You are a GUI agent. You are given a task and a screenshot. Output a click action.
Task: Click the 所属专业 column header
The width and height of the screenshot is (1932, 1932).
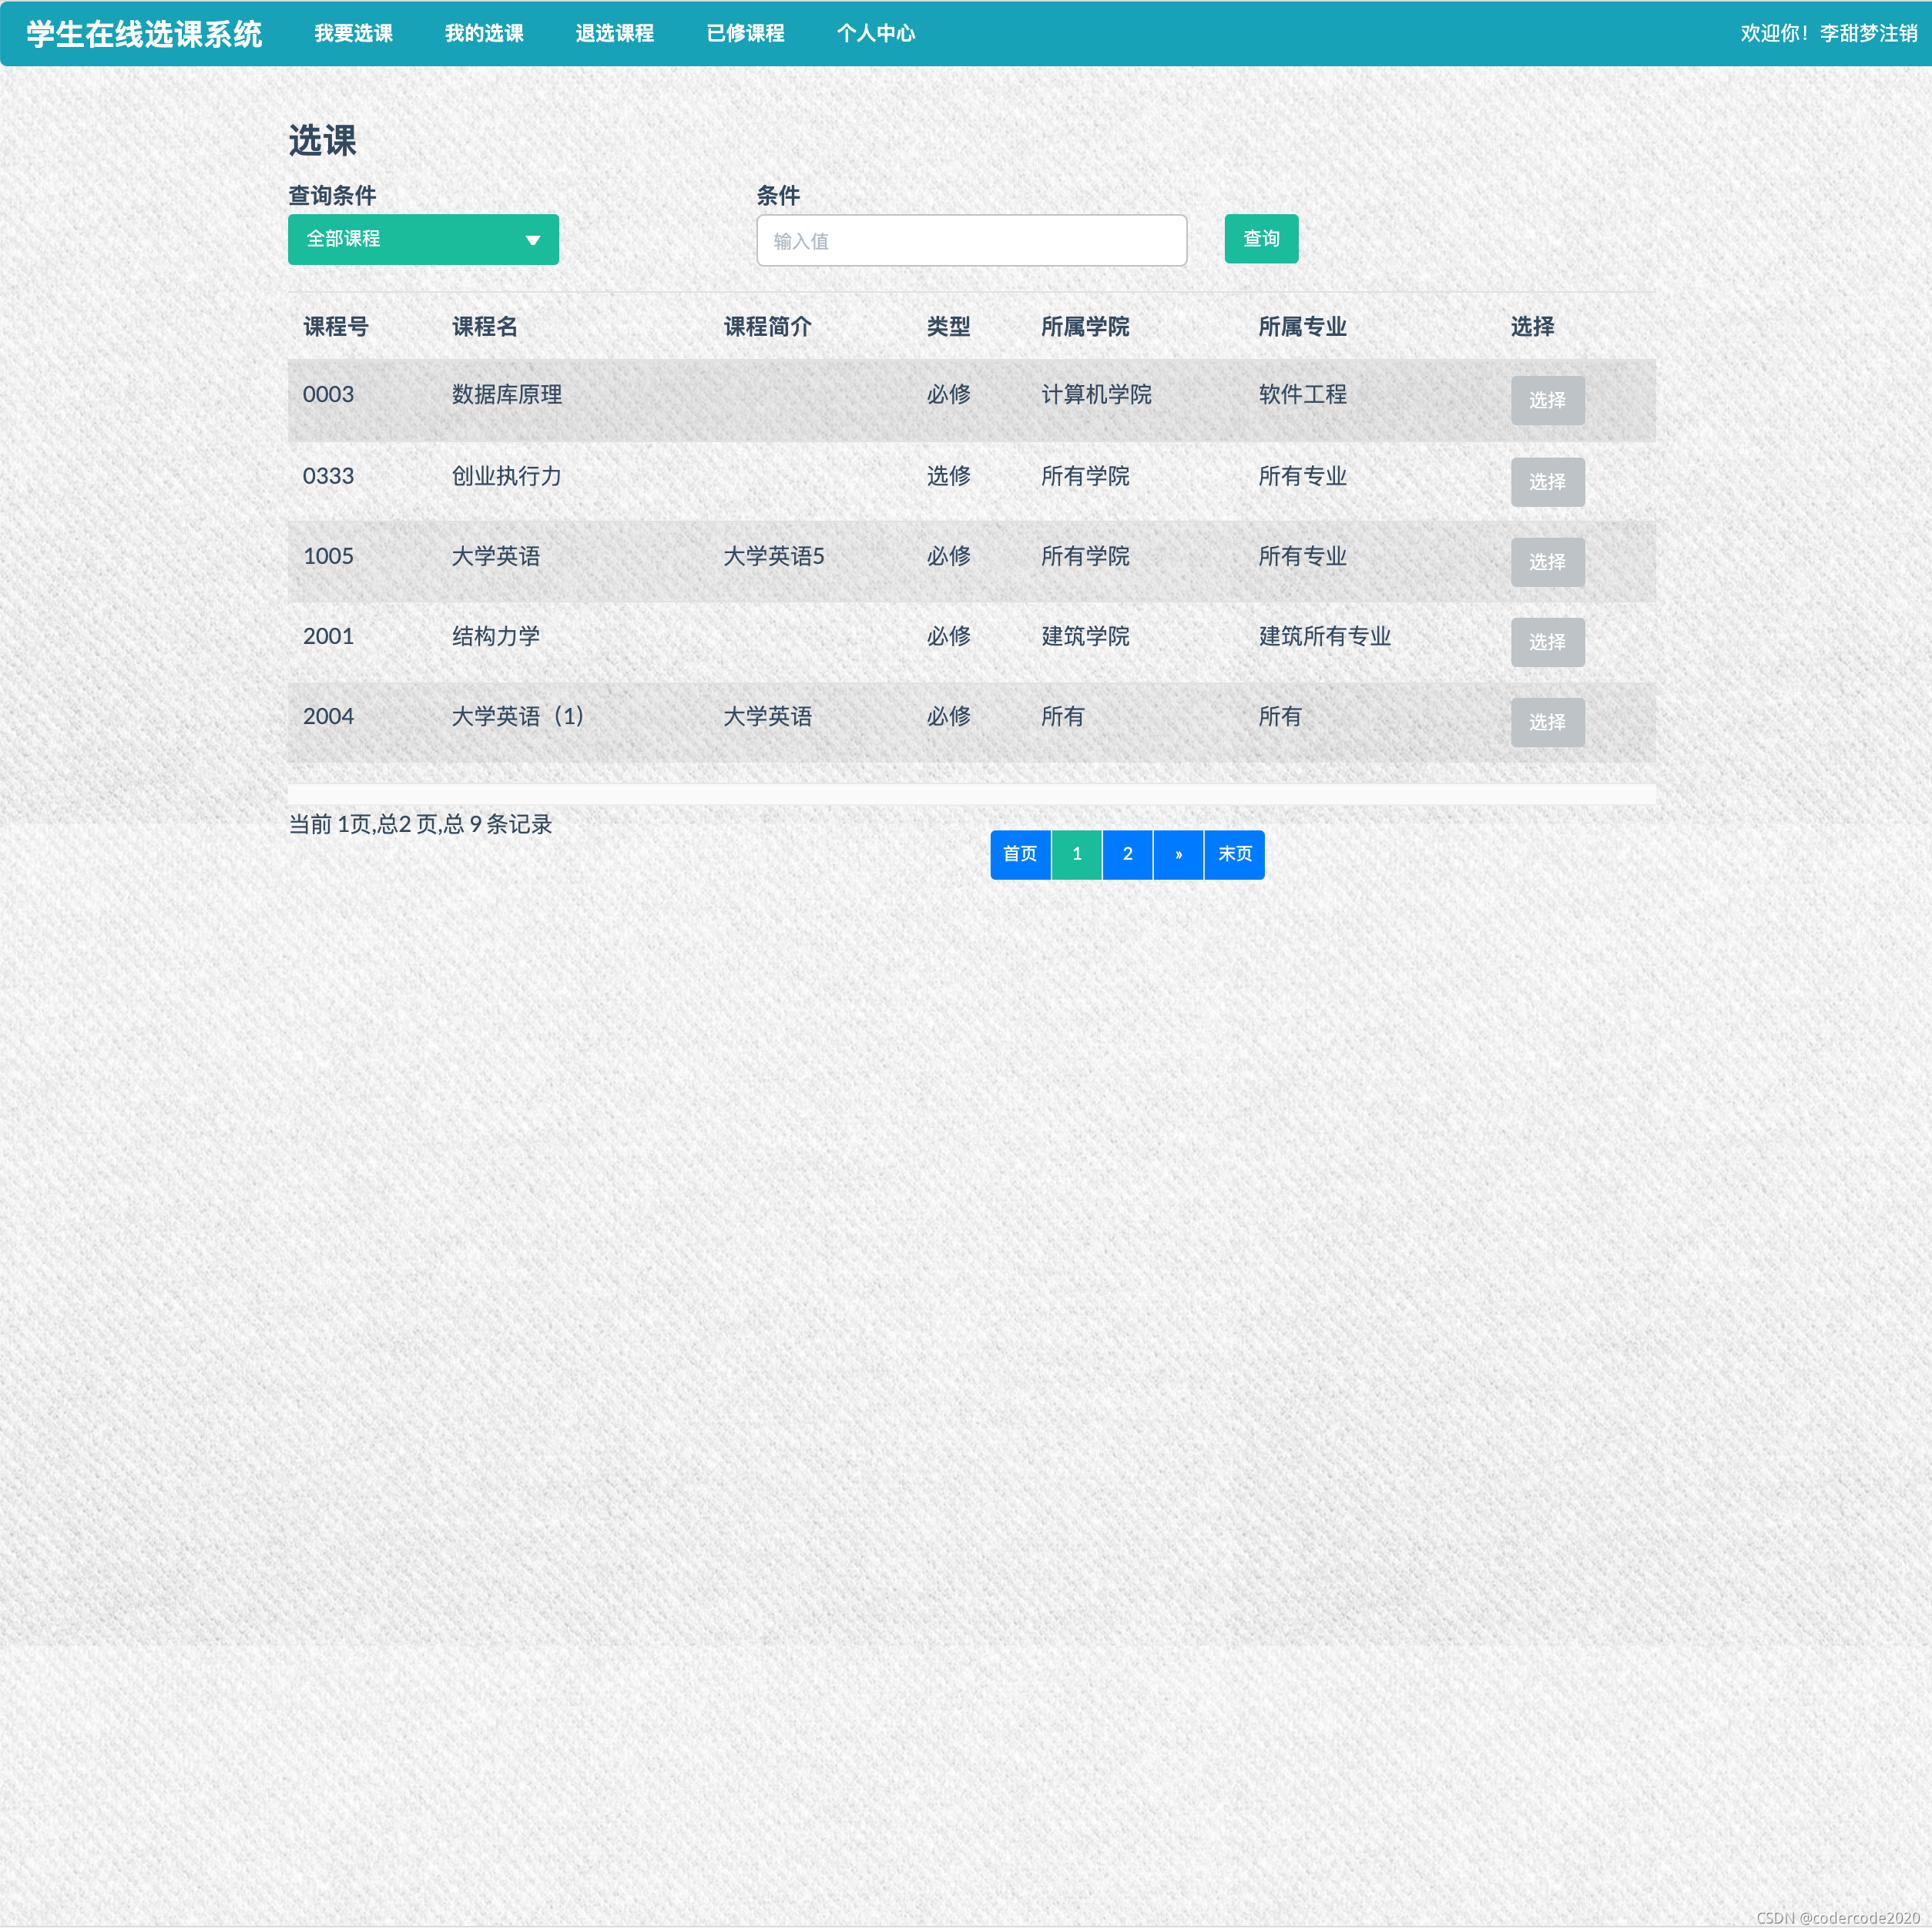coord(1302,326)
